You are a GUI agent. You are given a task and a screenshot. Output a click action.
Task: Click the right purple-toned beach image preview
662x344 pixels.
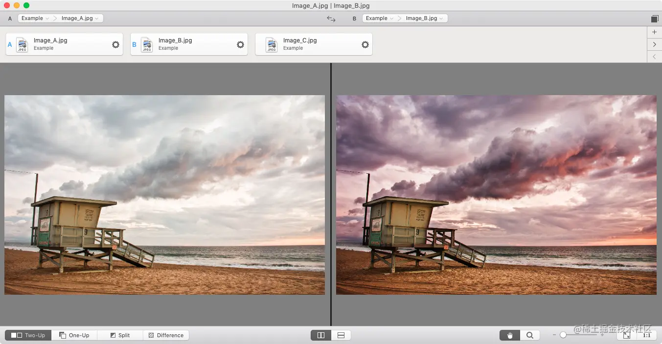pyautogui.click(x=496, y=195)
